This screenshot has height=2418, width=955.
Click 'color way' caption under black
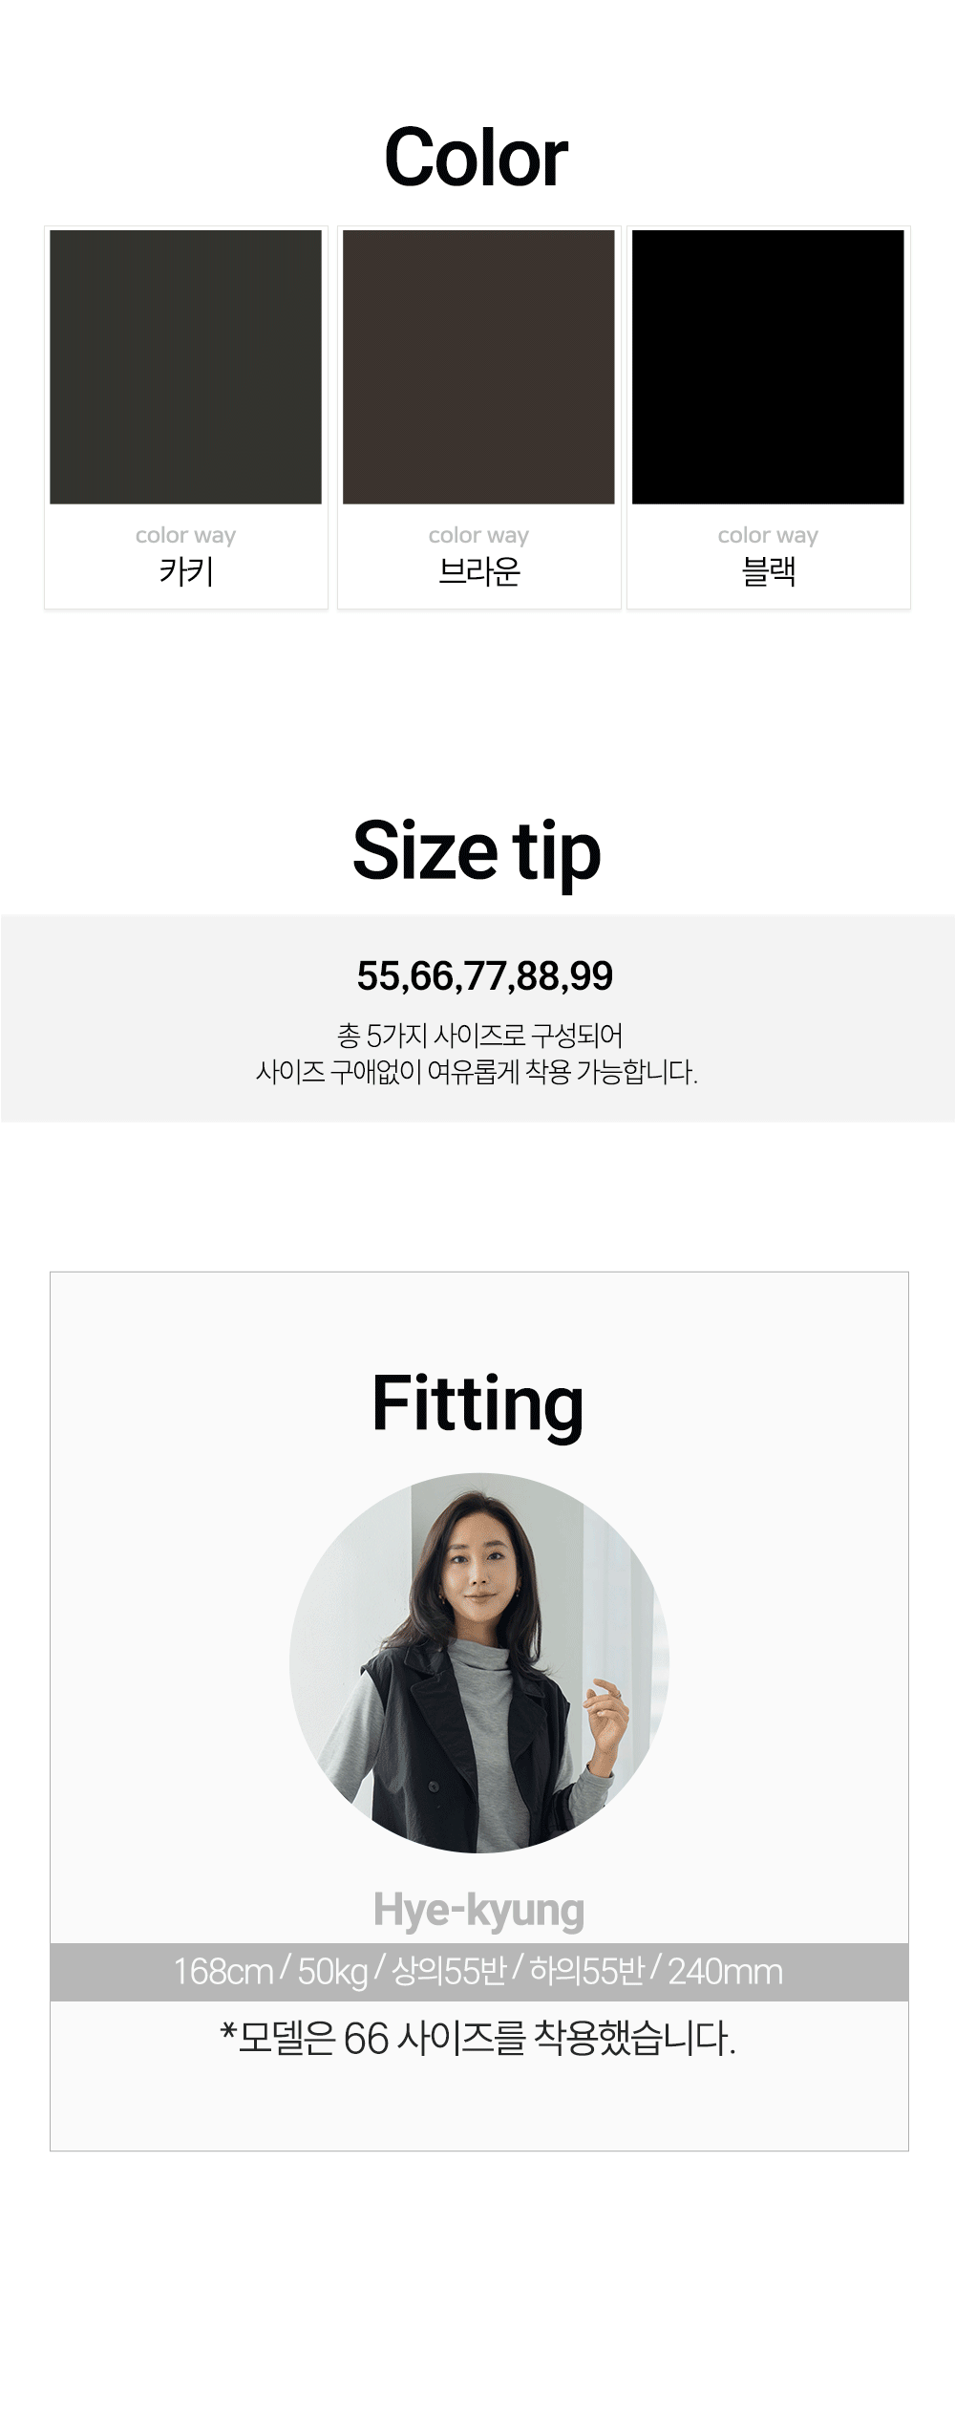click(768, 535)
